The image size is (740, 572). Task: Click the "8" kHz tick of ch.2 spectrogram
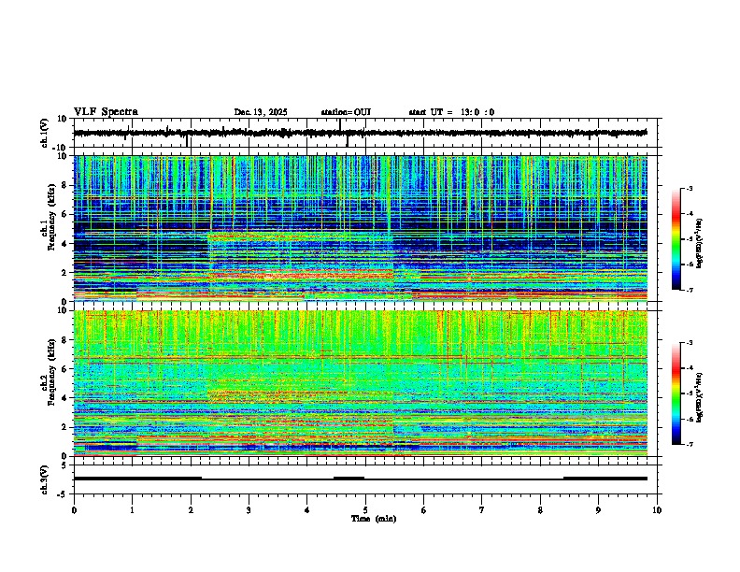click(x=64, y=340)
